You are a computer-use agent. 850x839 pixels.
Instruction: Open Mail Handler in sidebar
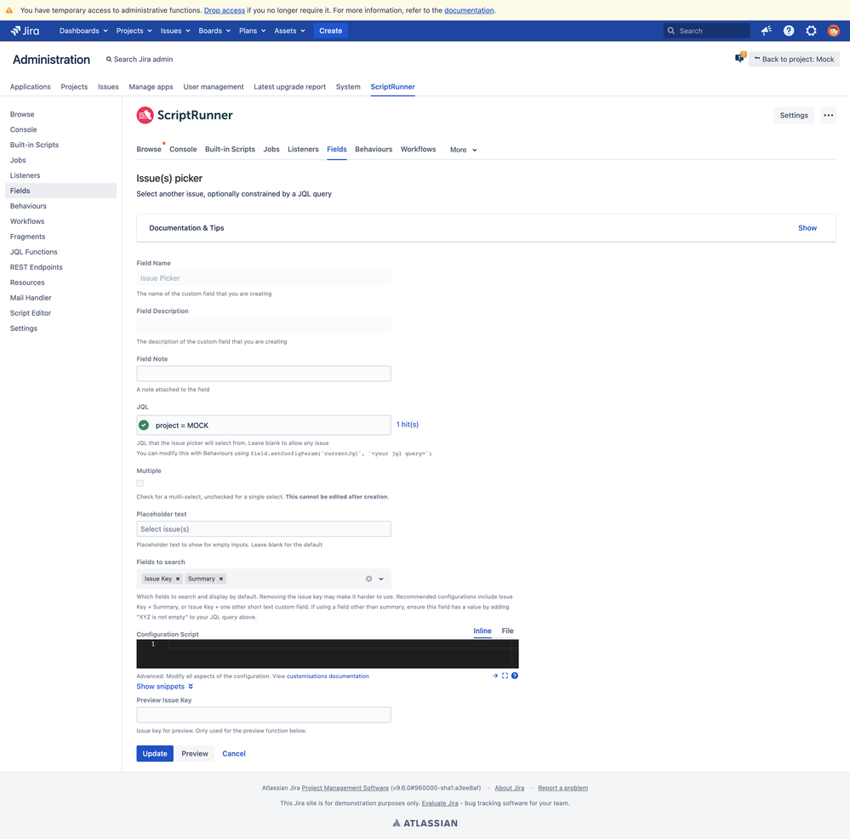click(31, 298)
